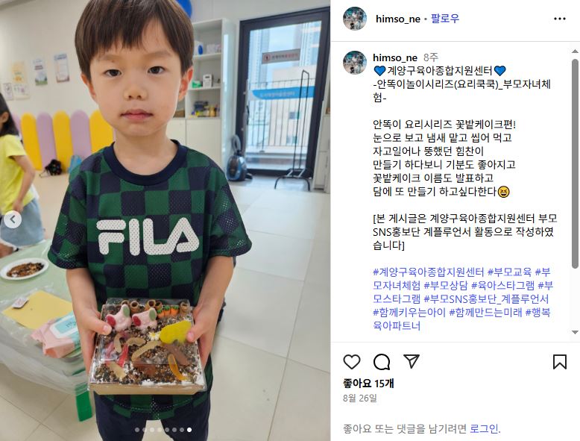Image resolution: width=580 pixels, height=441 pixels.
Task: Click caption scrollbar thumb
Action: point(575,163)
